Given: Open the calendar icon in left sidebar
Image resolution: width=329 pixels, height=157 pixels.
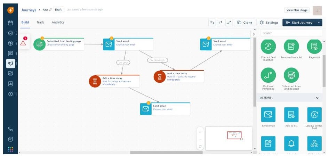Looking at the screenshot, I should [10, 23].
